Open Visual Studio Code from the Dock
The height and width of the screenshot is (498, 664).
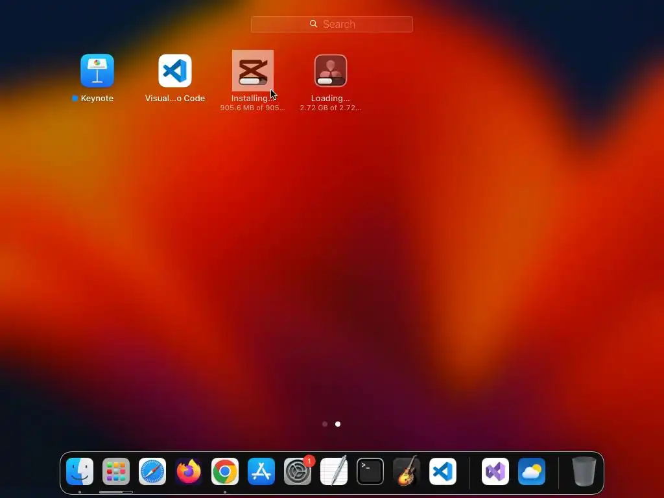click(x=443, y=471)
